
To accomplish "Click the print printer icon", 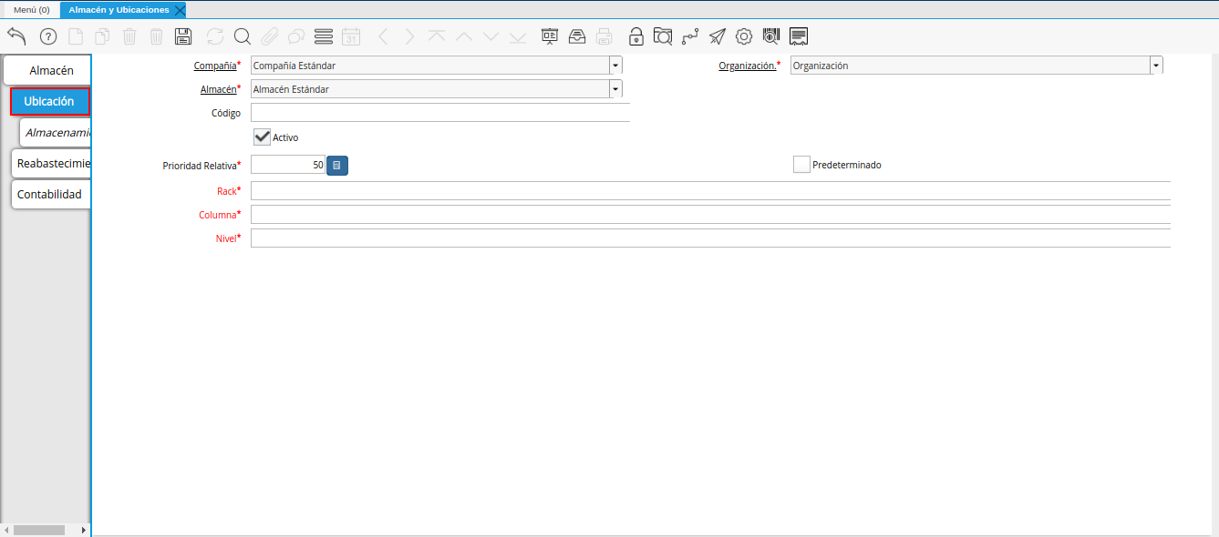I will point(604,36).
